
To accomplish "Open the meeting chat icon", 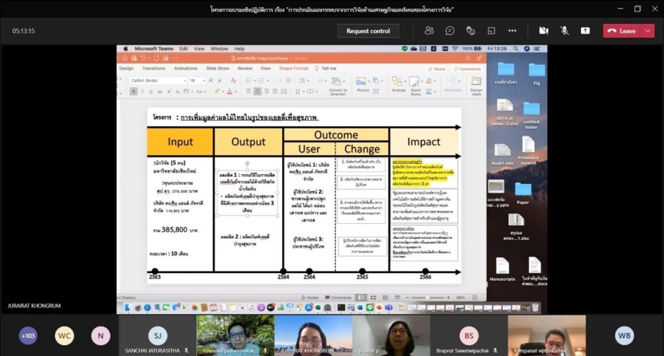I will tap(450, 30).
